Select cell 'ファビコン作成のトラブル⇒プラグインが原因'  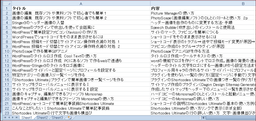pyautogui.click(x=203, y=46)
